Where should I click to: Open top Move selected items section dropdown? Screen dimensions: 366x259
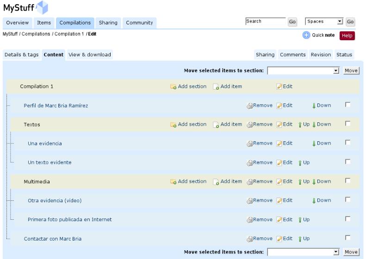pyautogui.click(x=303, y=71)
